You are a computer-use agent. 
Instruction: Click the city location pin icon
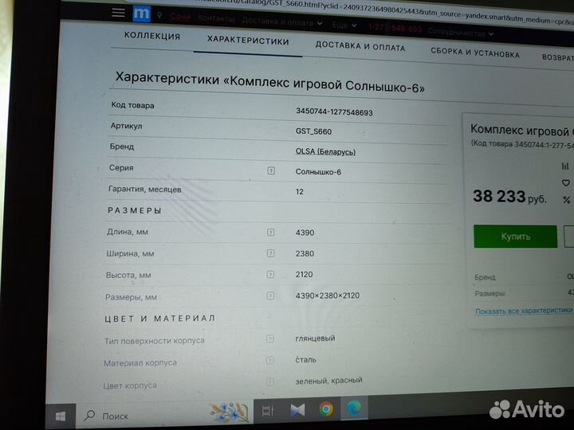pos(159,15)
